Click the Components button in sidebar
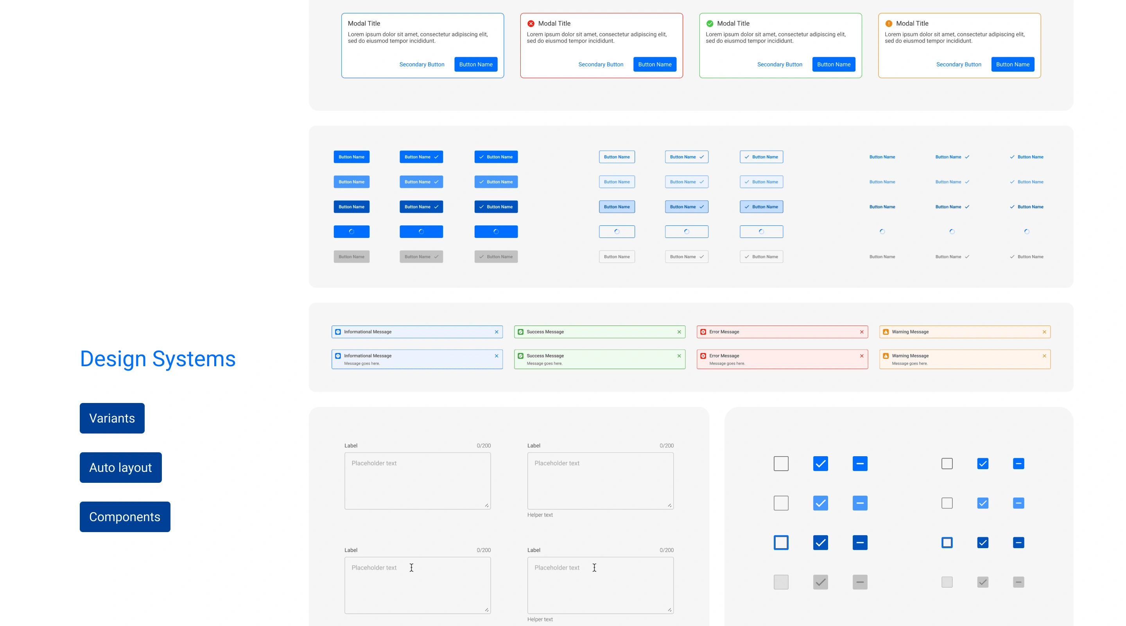 125,516
